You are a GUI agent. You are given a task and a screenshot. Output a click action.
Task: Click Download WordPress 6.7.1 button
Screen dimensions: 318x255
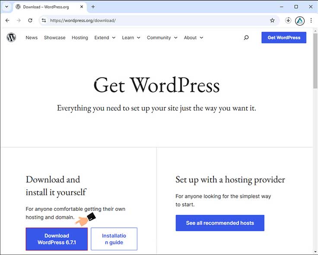coord(57,239)
